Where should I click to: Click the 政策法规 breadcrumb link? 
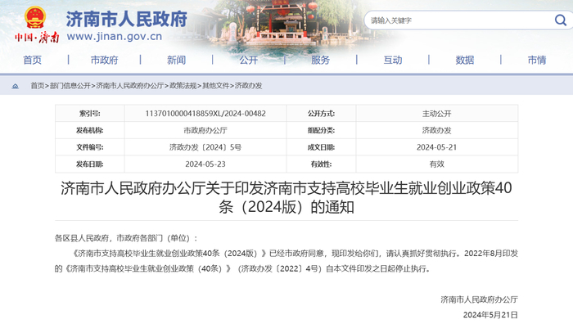[x=183, y=86]
